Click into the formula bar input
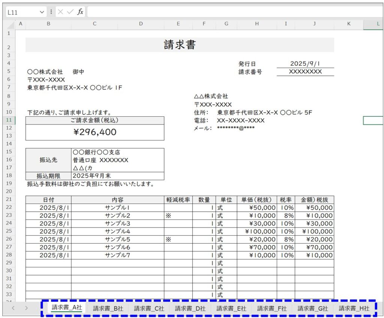Screen dimensions: 384x318 tap(235, 12)
